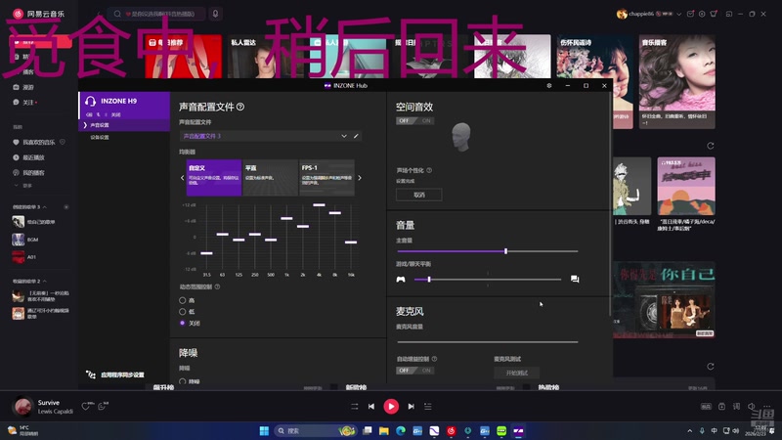The image size is (782, 440).
Task: Click NetEase volume speaker icon in player bar
Action: click(x=751, y=407)
